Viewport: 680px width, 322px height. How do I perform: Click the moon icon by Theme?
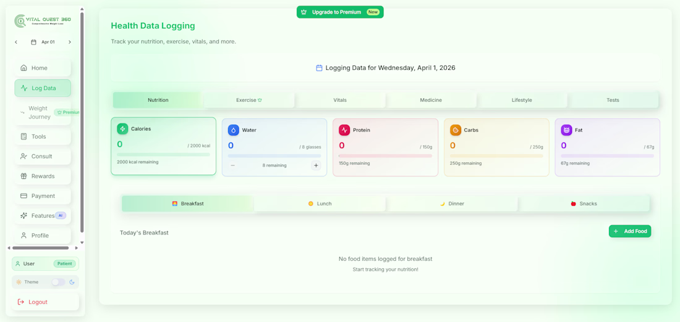click(72, 282)
